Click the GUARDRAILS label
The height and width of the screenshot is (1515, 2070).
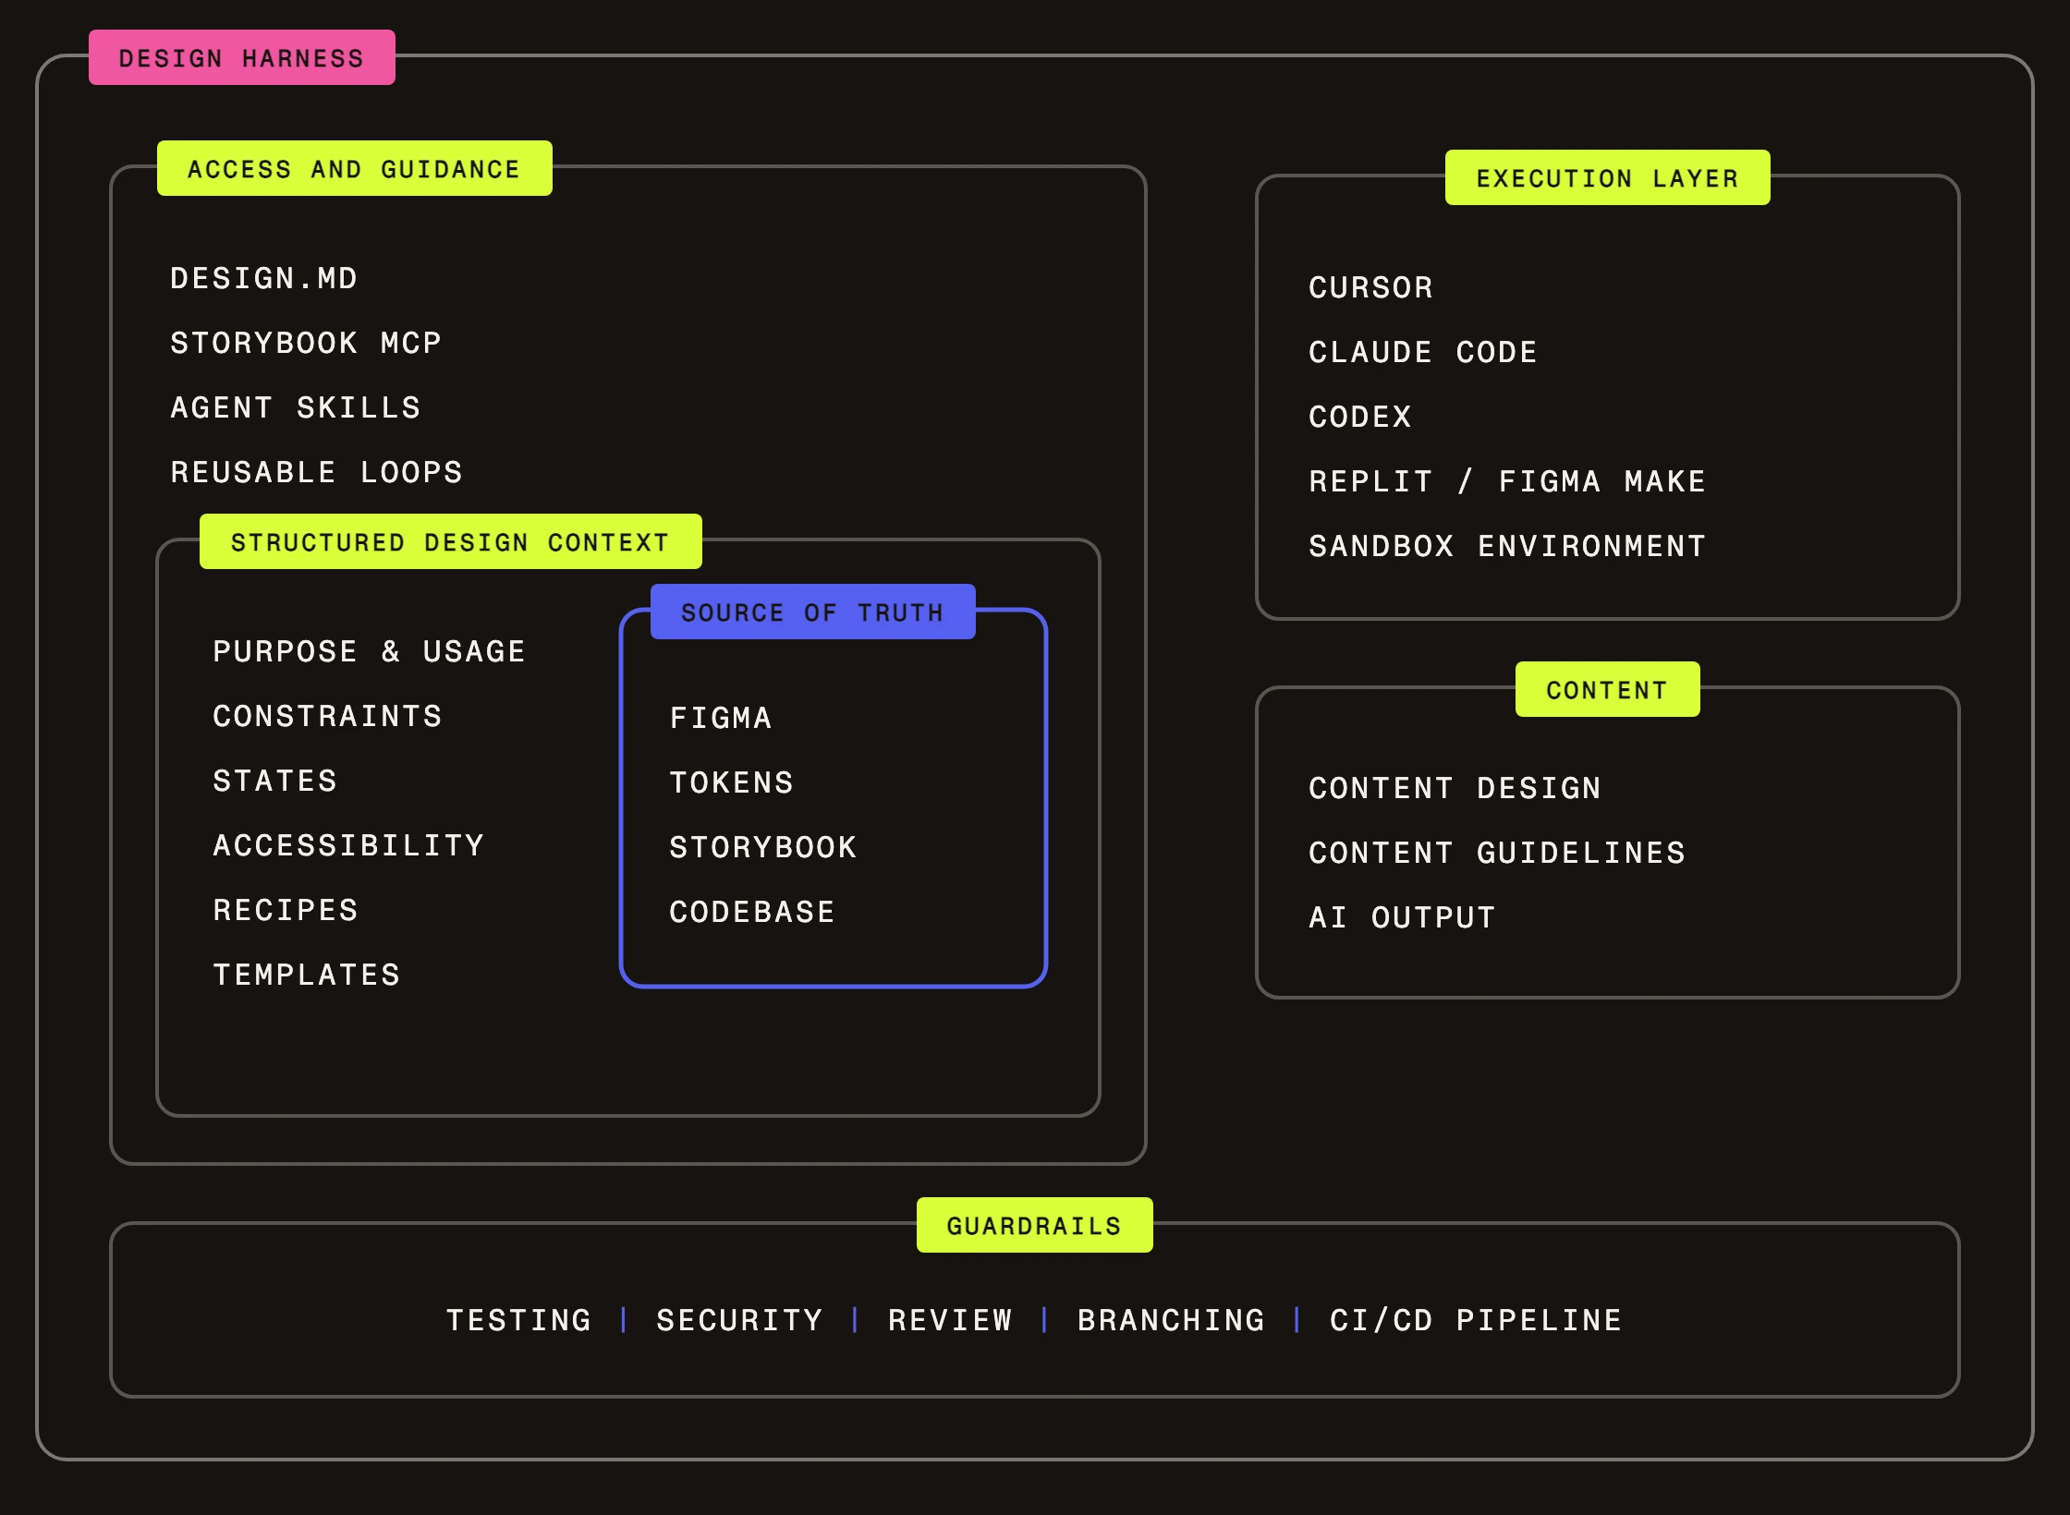1035,1225
